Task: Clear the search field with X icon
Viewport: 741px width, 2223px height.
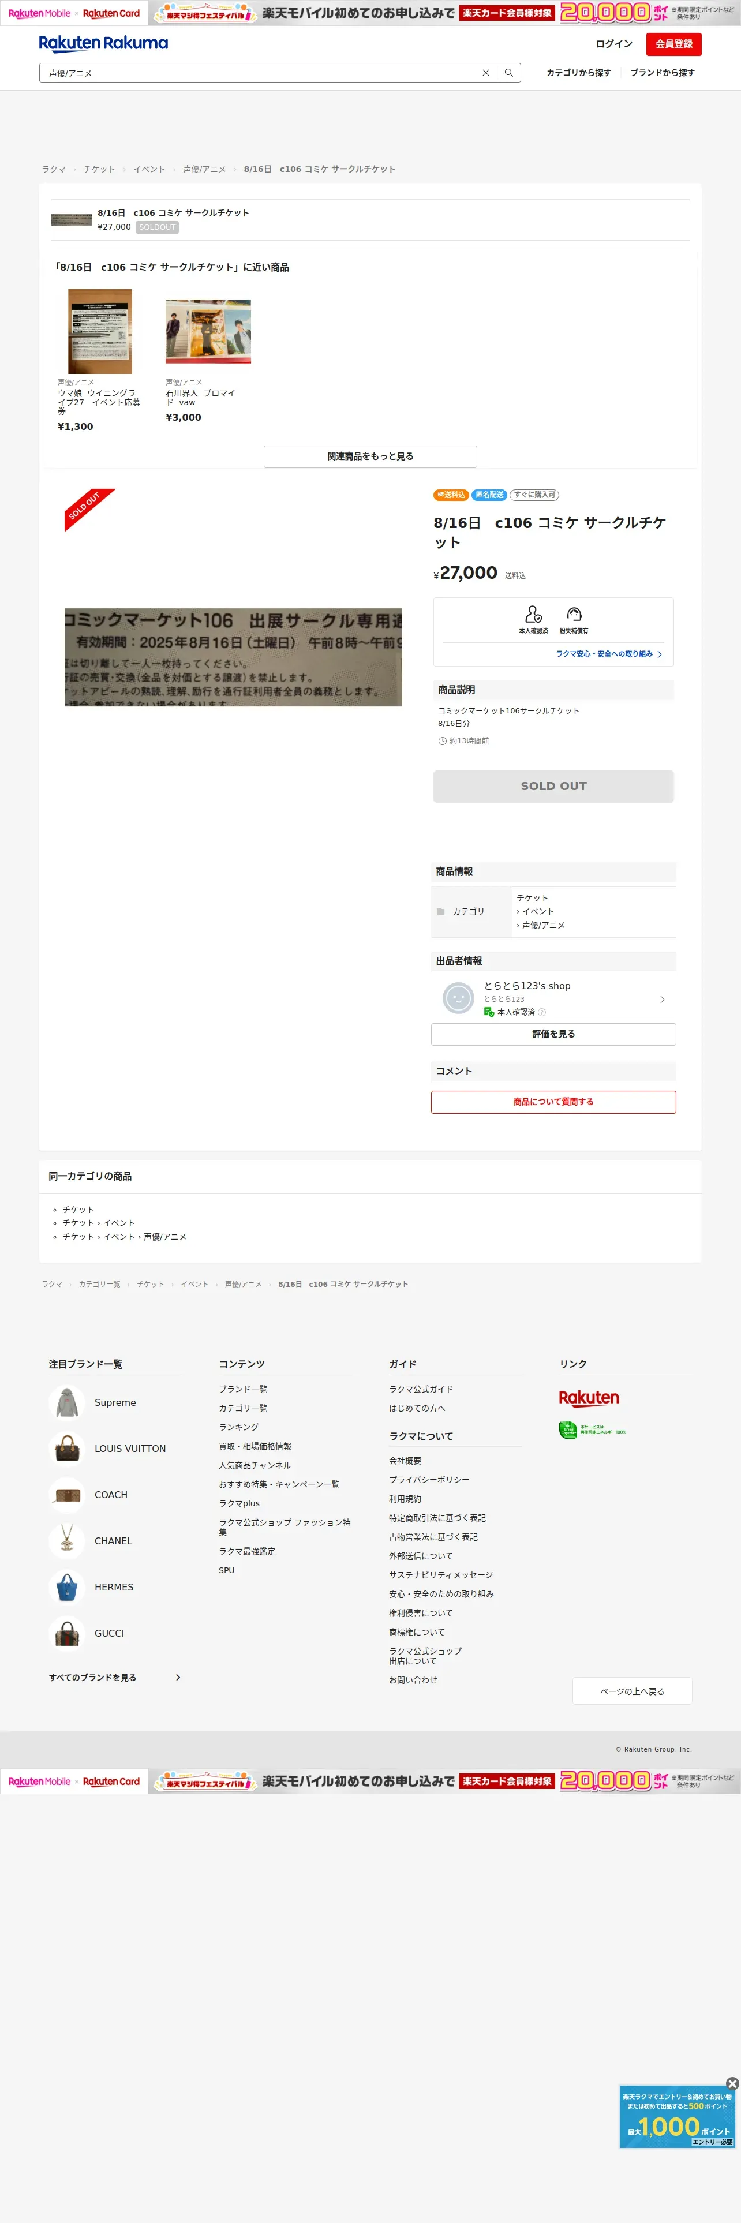Action: (486, 73)
